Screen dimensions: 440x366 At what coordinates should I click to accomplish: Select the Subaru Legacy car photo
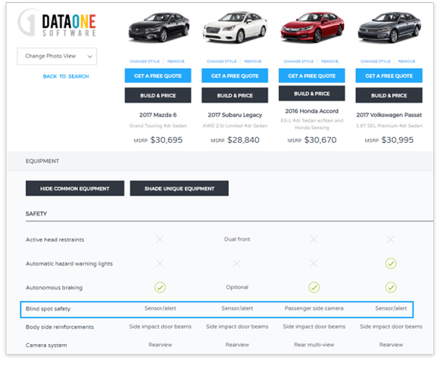235,27
